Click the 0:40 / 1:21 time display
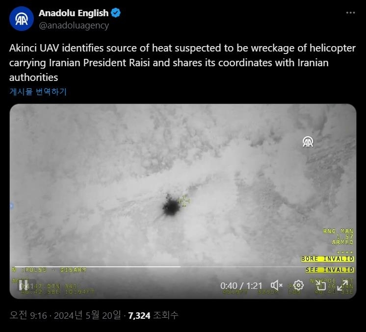 [x=241, y=285]
